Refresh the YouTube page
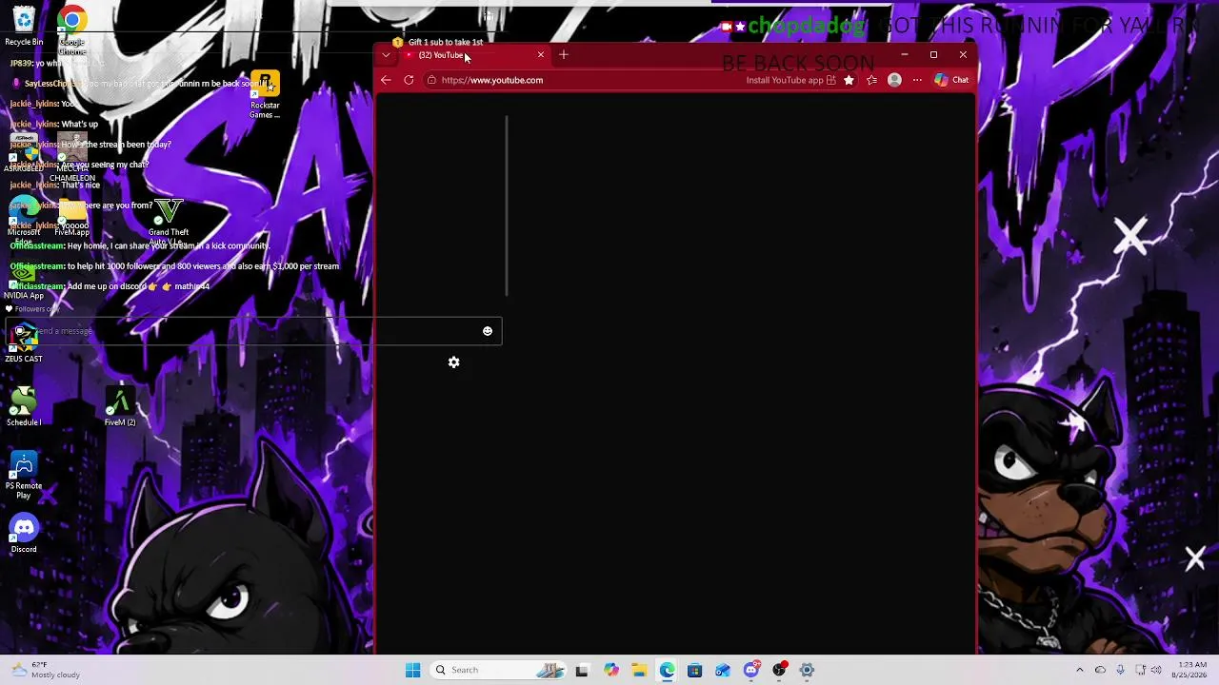 (409, 80)
